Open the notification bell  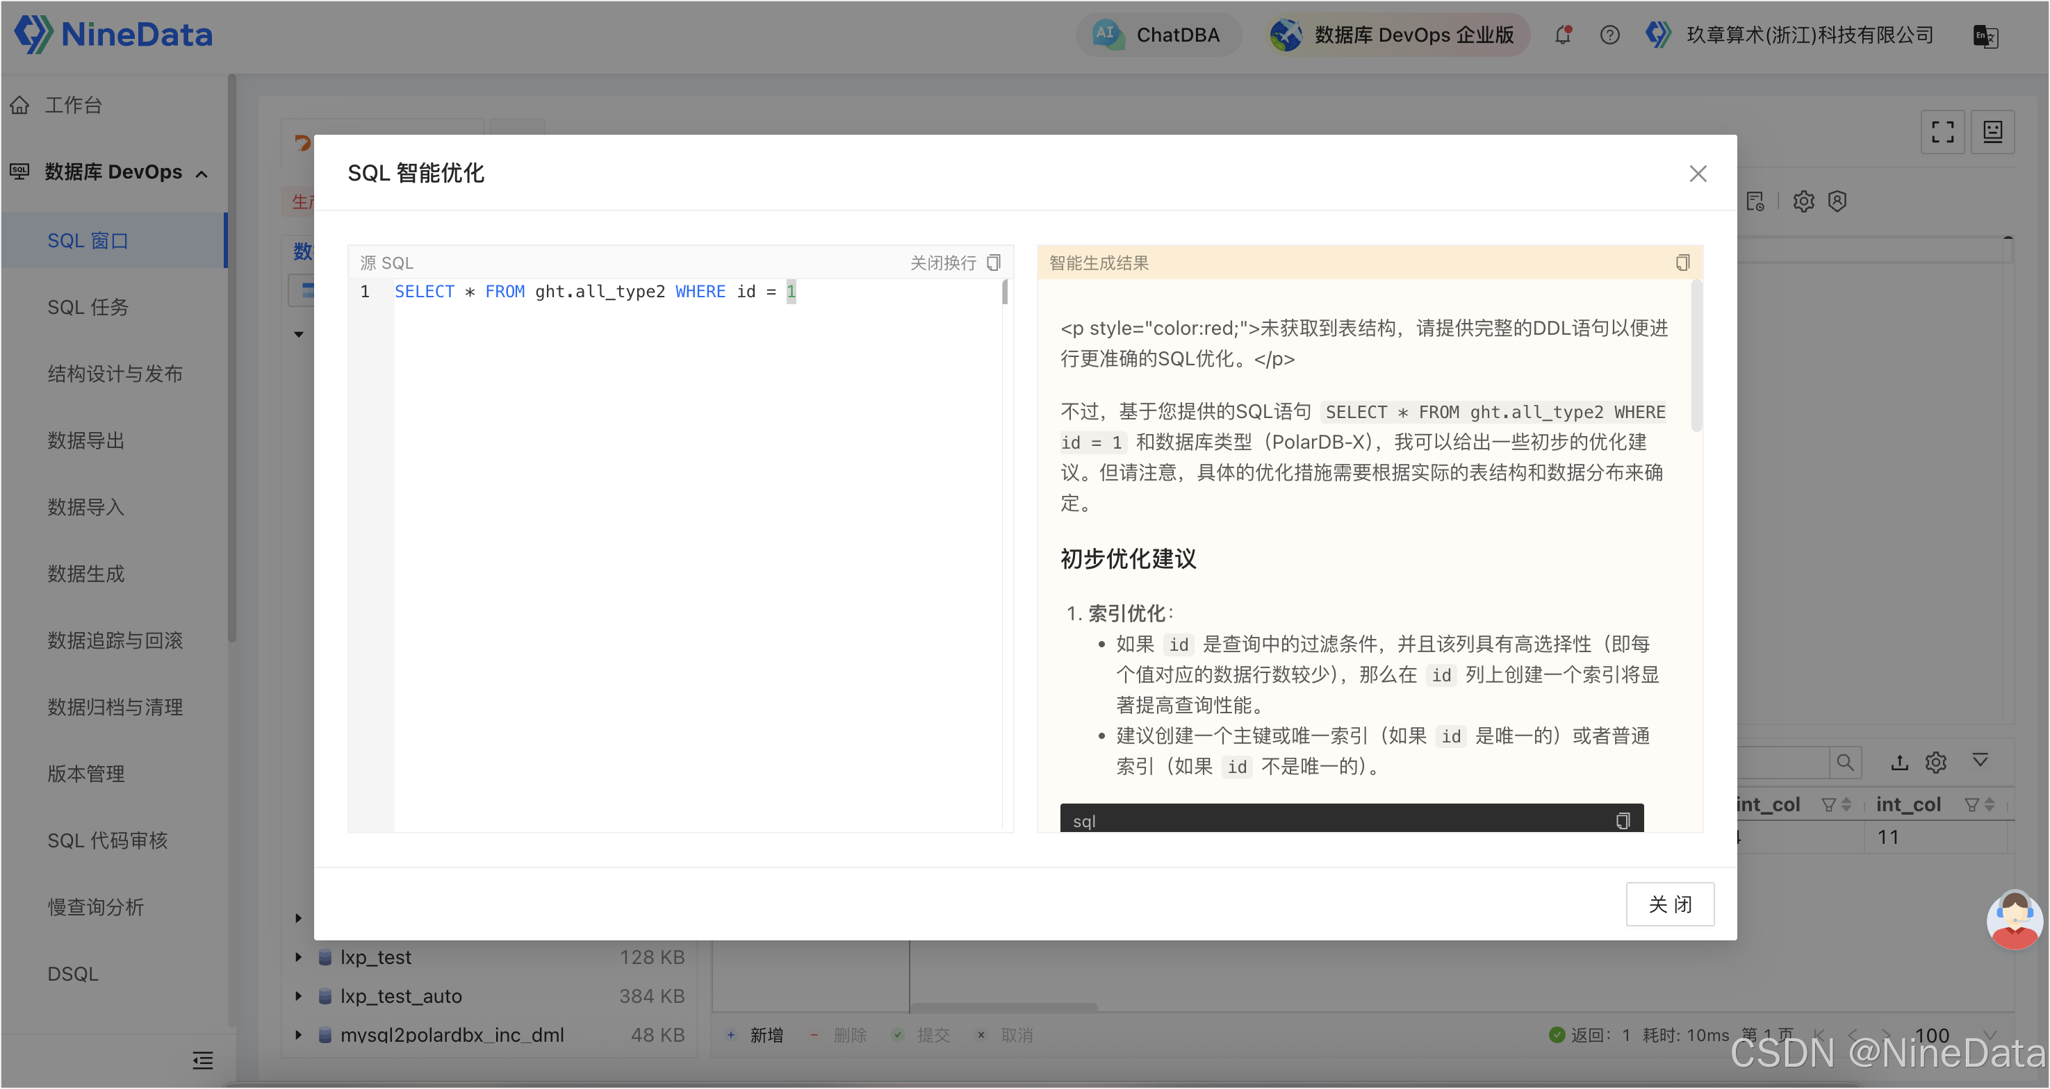tap(1562, 35)
